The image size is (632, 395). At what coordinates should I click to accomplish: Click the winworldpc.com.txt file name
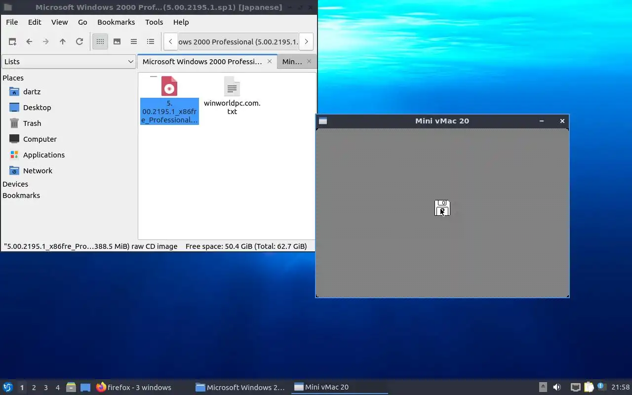tap(232, 107)
